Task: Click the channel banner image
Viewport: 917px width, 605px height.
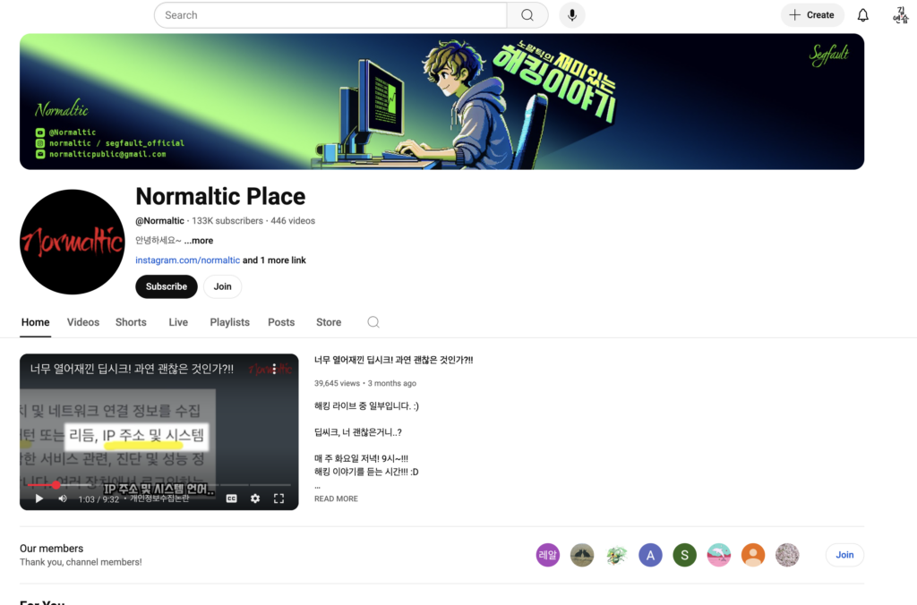Action: [441, 102]
